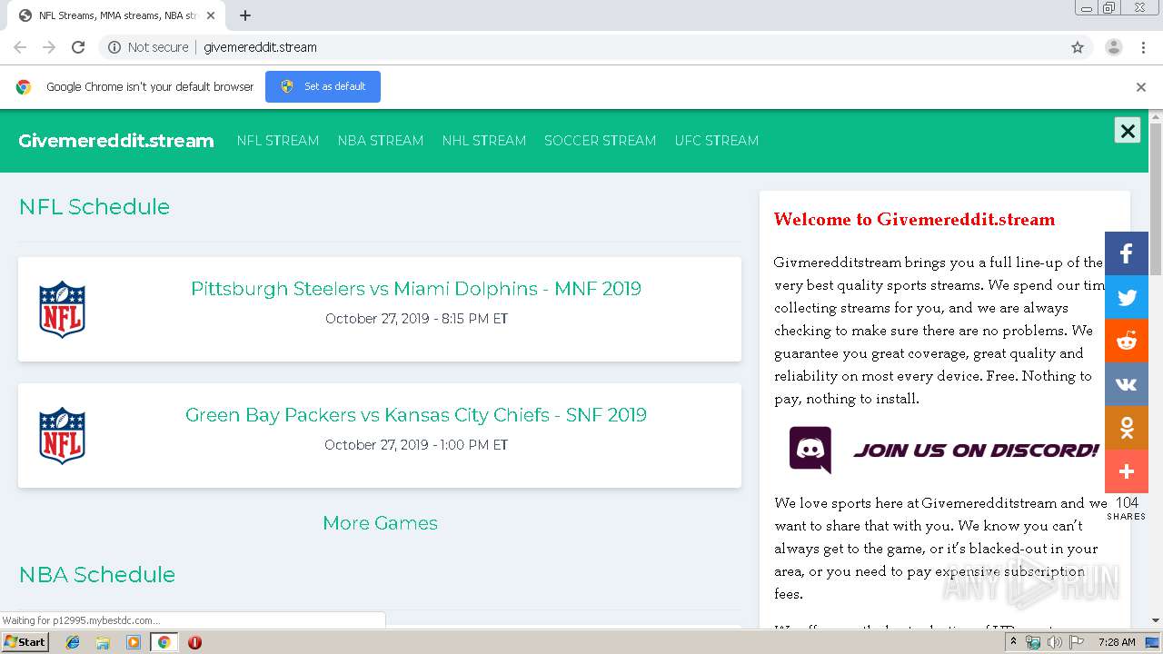This screenshot has width=1163, height=654.
Task: Click October 27, 2019 - 1:00 PM ET text
Action: click(x=416, y=445)
